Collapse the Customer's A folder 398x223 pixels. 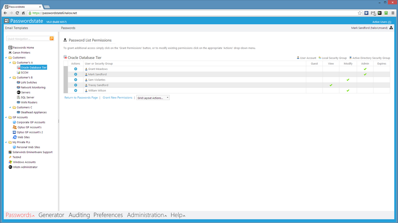pyautogui.click(x=10, y=62)
